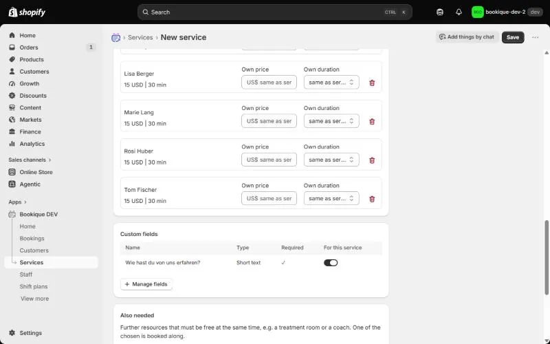The image size is (550, 344).
Task: Open Bookings under Bookique DEV
Action: point(32,238)
